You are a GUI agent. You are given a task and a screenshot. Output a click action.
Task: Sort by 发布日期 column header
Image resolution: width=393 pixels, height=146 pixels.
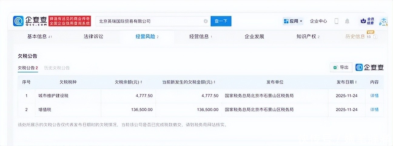[x=347, y=82]
